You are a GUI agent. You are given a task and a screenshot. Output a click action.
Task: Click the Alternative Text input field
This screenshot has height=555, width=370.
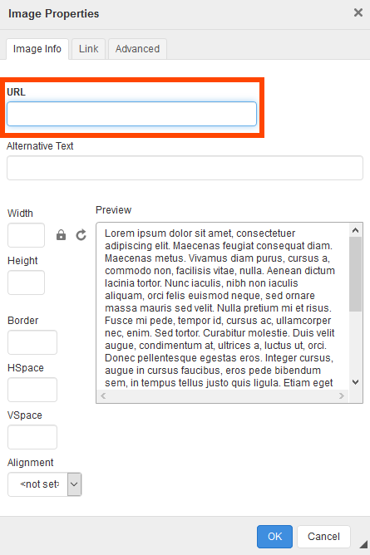[x=185, y=168]
